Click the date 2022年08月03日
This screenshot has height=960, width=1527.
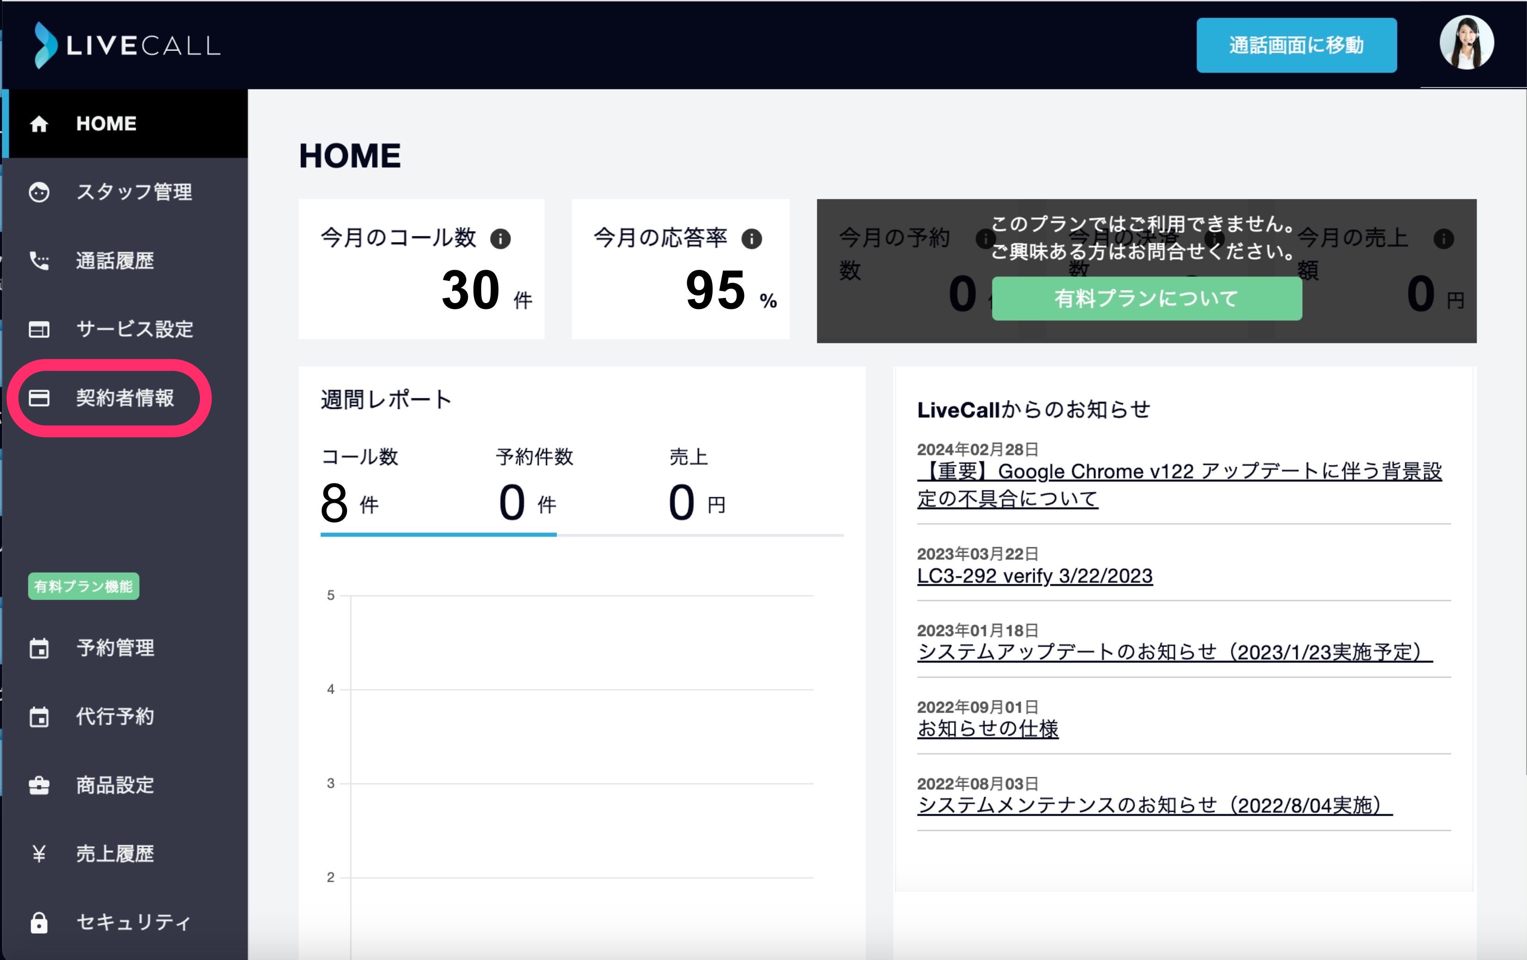coord(978,784)
